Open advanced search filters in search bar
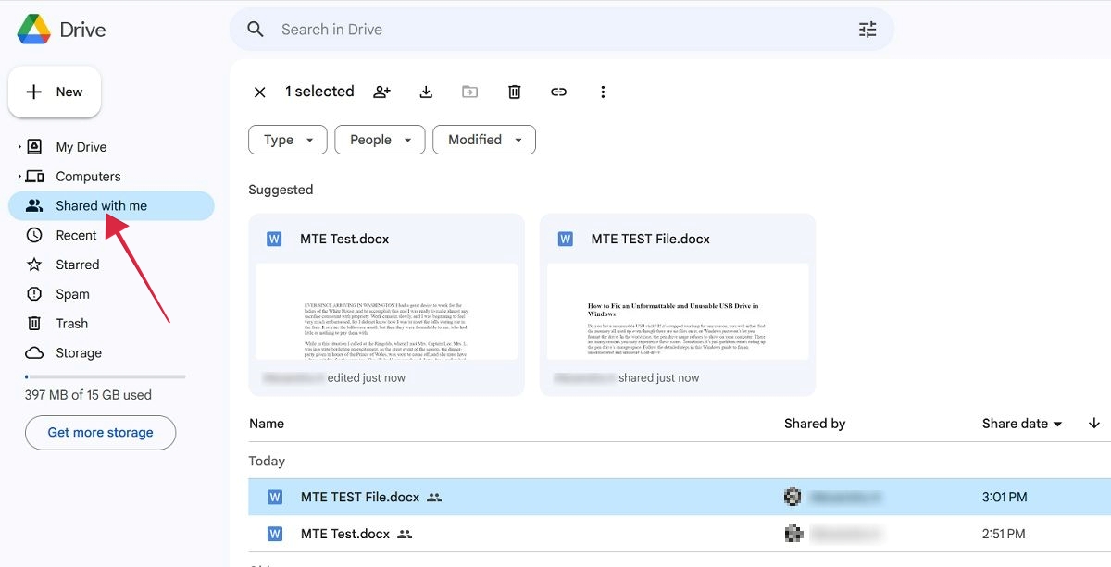 (x=868, y=29)
